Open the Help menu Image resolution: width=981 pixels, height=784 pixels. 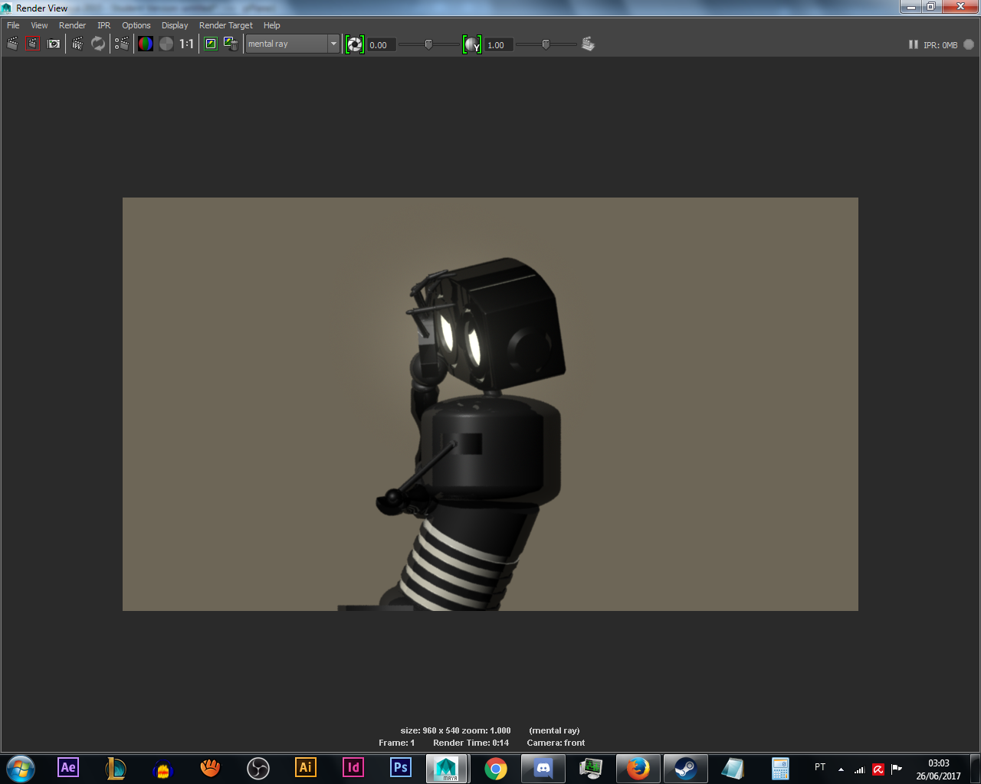click(271, 24)
